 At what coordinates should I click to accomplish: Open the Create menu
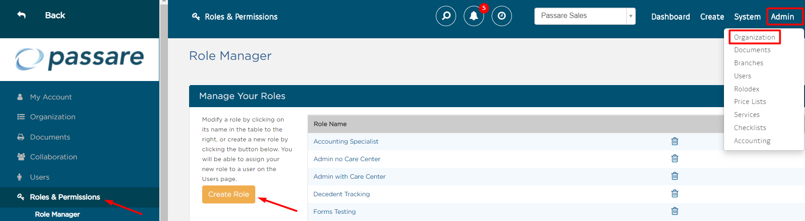(x=712, y=17)
